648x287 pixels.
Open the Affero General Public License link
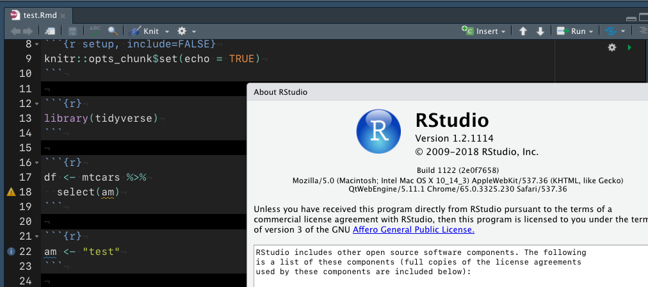413,229
